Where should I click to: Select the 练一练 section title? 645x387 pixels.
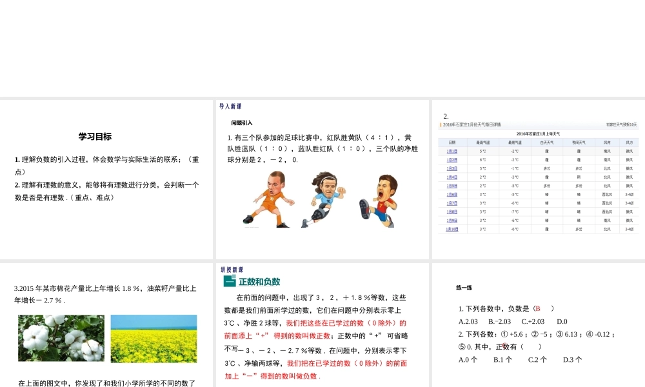[x=464, y=288]
